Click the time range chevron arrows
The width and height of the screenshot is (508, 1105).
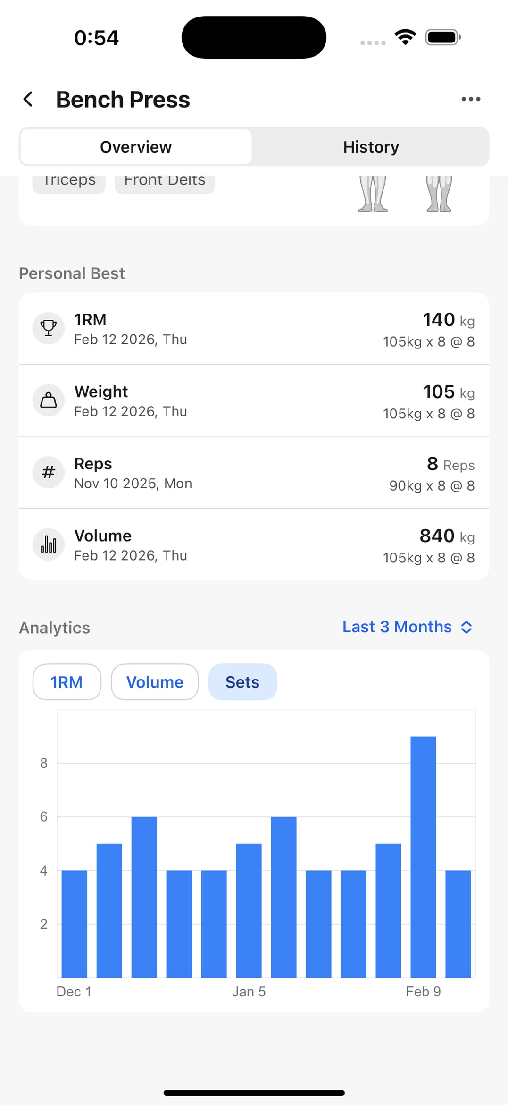pos(466,627)
